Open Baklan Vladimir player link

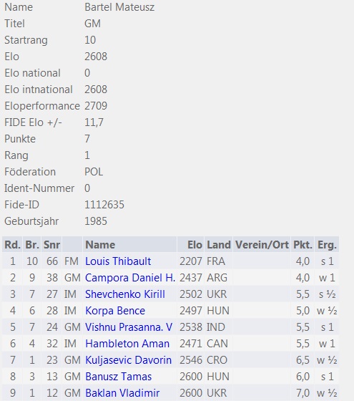click(x=122, y=393)
